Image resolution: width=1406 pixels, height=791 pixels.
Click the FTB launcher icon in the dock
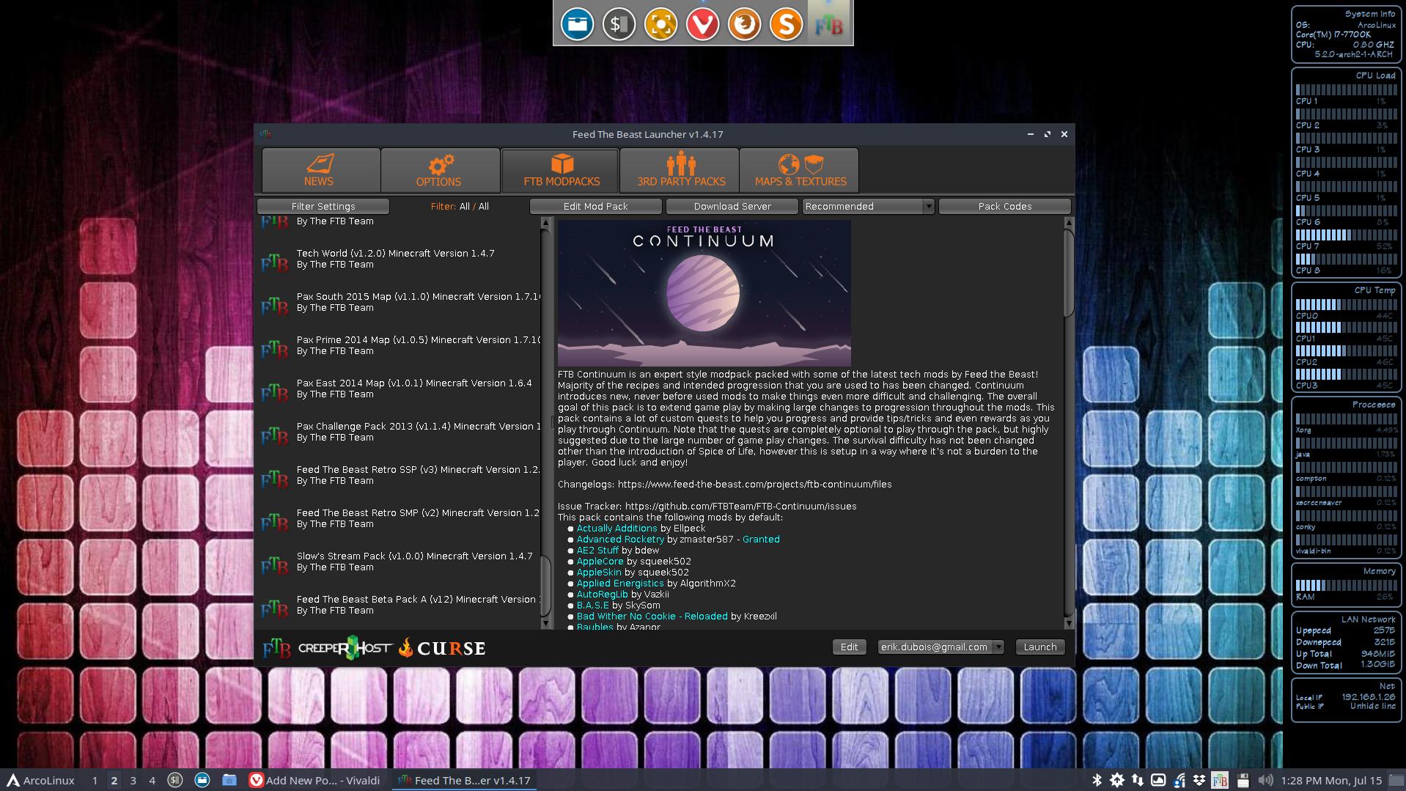tap(829, 24)
